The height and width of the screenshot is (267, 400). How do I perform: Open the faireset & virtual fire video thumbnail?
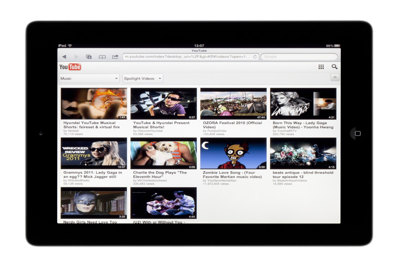[94, 104]
